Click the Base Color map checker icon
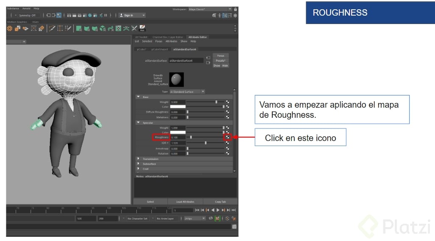 (x=227, y=107)
